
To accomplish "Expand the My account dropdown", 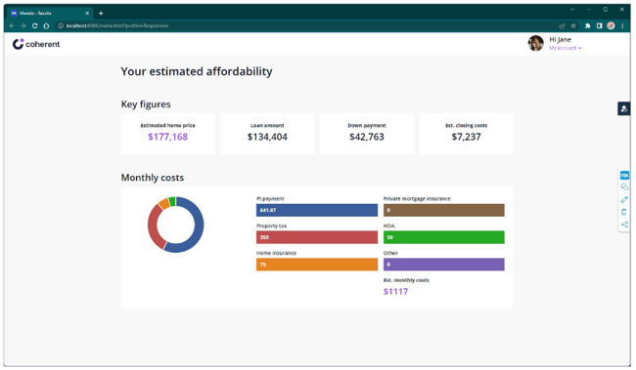I will 565,48.
